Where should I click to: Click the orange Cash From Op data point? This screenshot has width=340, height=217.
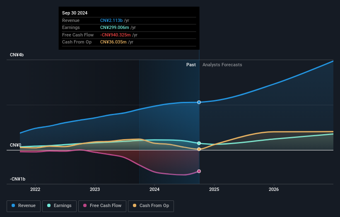pyautogui.click(x=199, y=149)
